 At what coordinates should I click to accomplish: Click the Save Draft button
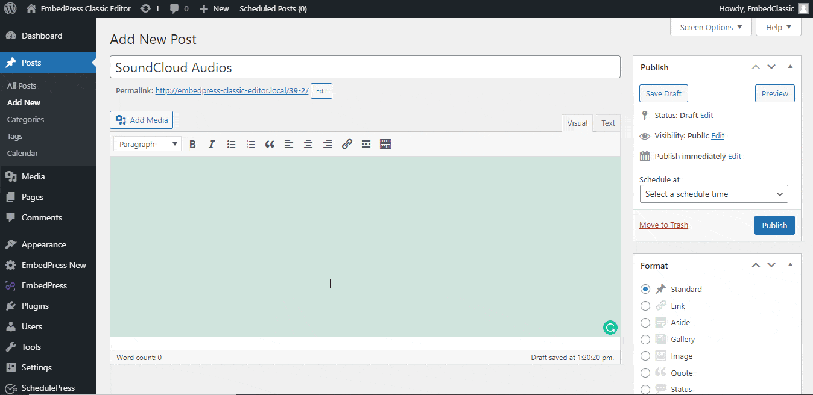tap(663, 93)
